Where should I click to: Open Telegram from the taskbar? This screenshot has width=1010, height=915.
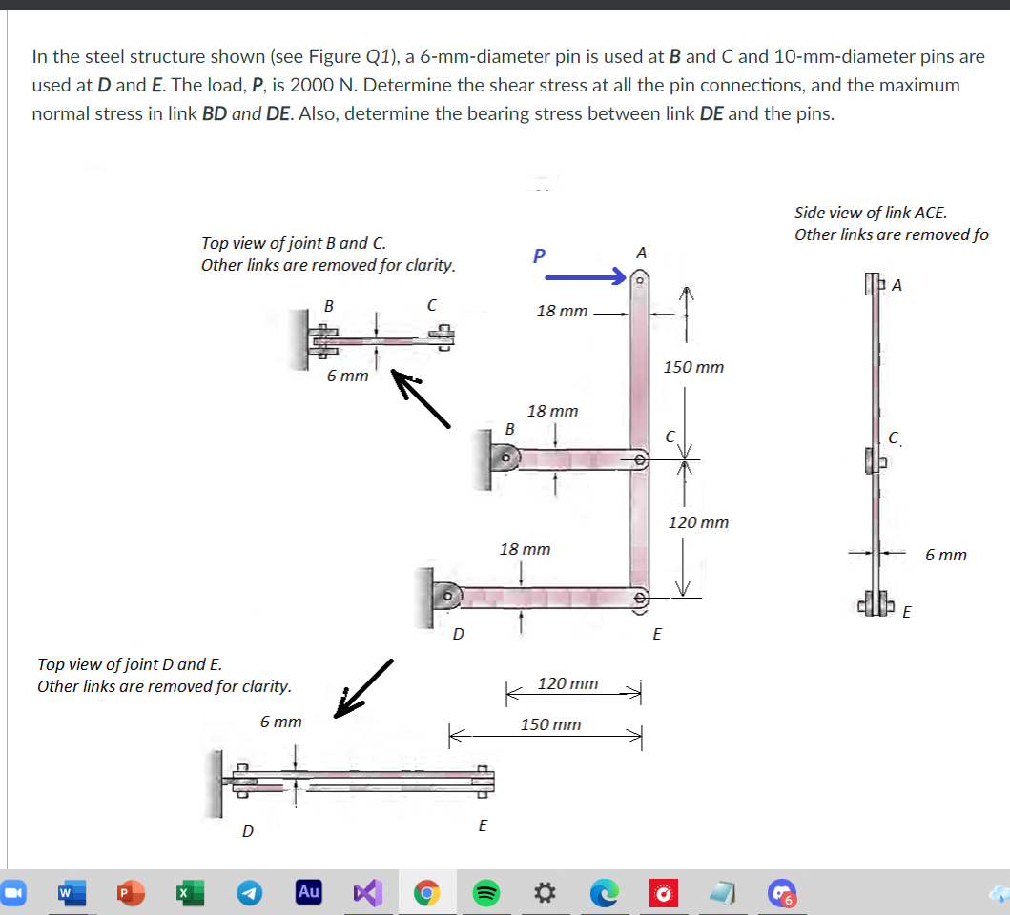[x=249, y=893]
